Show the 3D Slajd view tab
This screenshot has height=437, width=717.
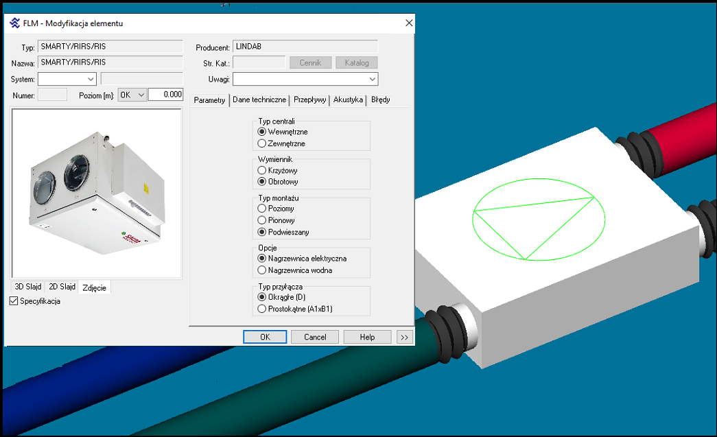[28, 287]
